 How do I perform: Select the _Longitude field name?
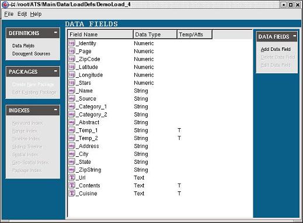(x=89, y=75)
